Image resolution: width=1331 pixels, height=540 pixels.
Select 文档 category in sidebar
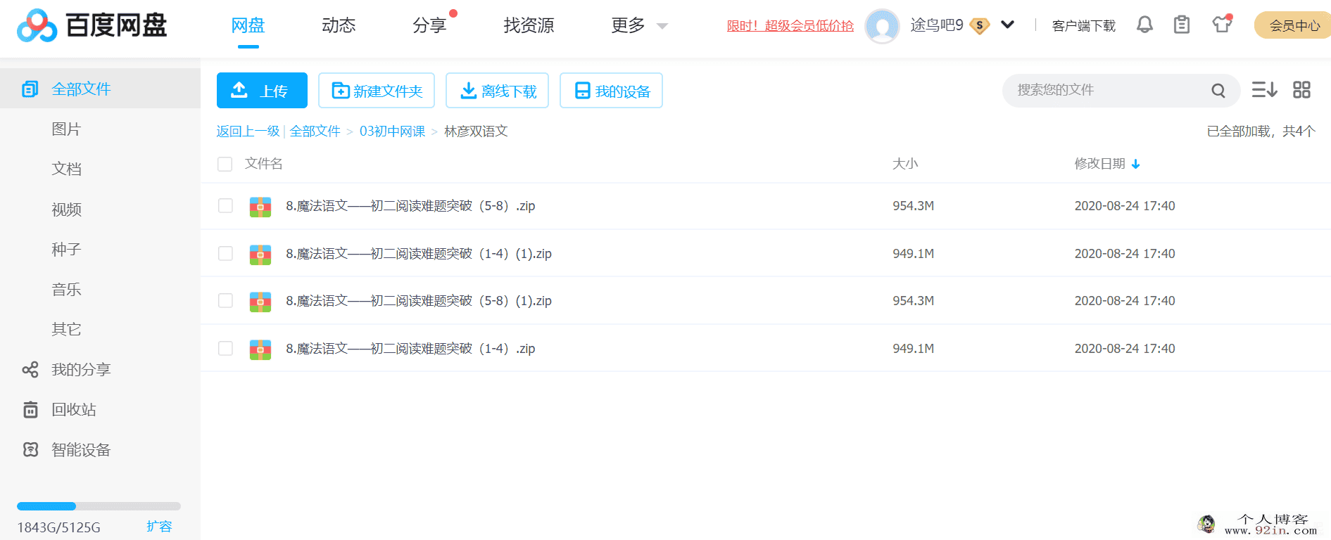click(x=66, y=169)
